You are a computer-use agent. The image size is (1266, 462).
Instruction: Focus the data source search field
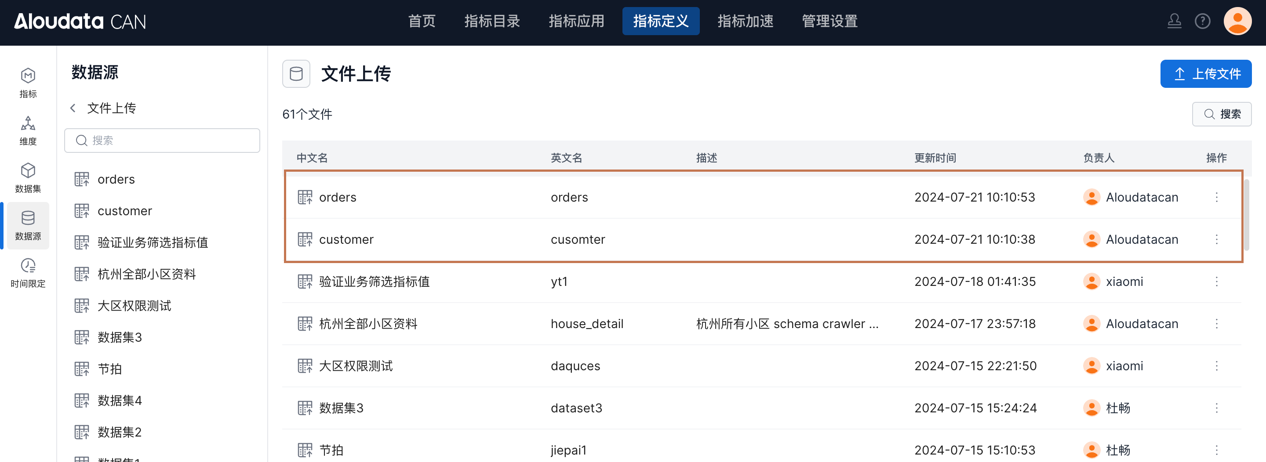point(162,141)
